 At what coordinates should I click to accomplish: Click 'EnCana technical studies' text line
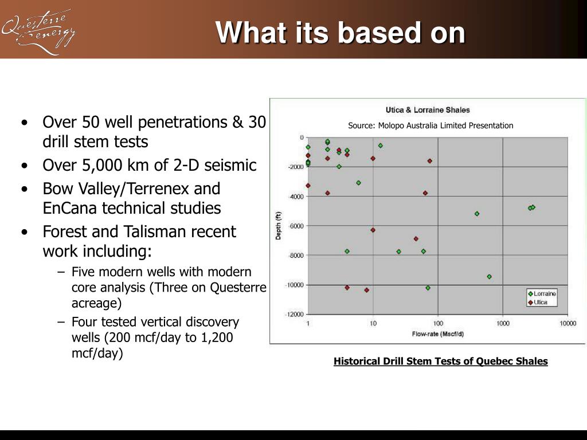132,208
